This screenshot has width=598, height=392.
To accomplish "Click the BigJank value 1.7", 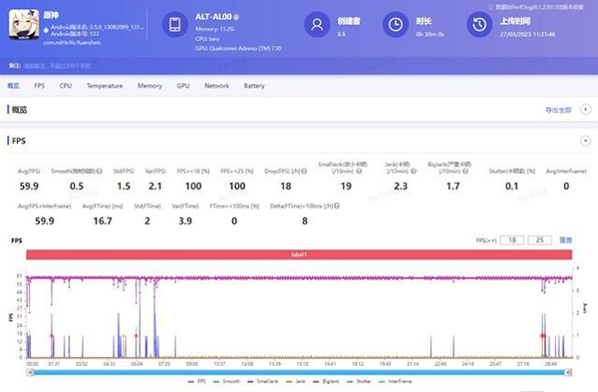I will point(452,187).
